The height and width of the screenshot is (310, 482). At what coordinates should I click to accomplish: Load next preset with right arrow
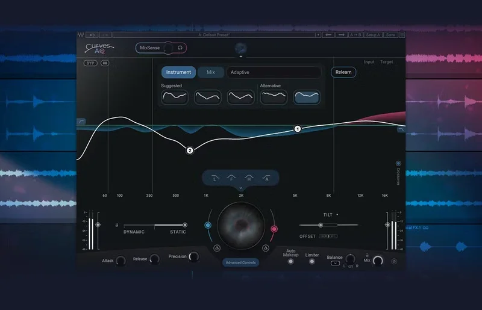click(342, 35)
